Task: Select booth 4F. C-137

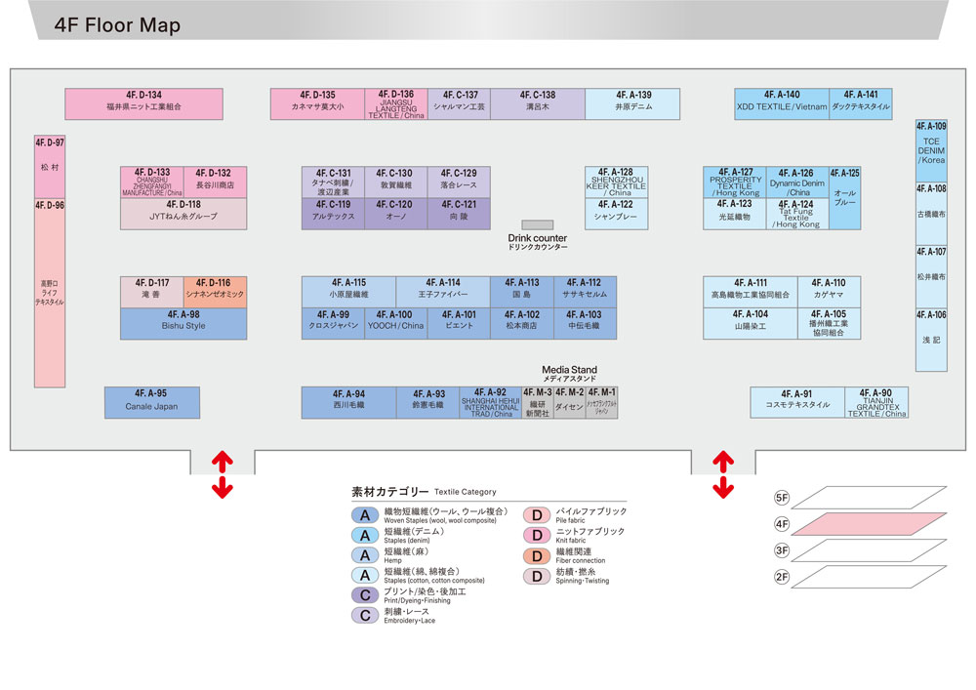Action: point(459,103)
